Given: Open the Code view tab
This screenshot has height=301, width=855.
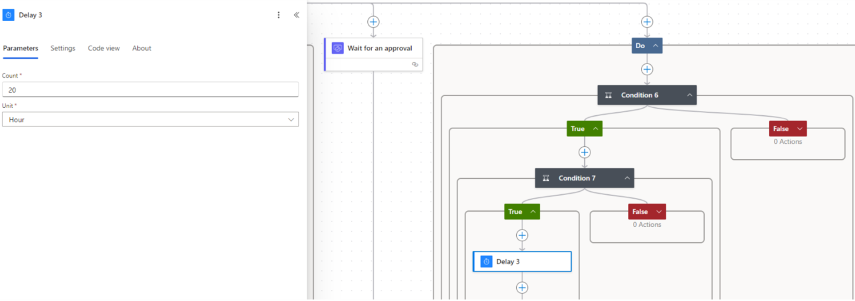Looking at the screenshot, I should point(103,48).
